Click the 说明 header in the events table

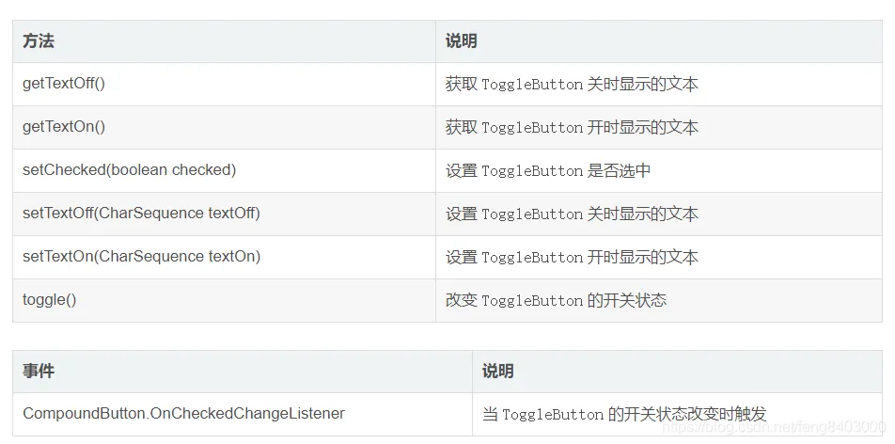[x=497, y=372]
